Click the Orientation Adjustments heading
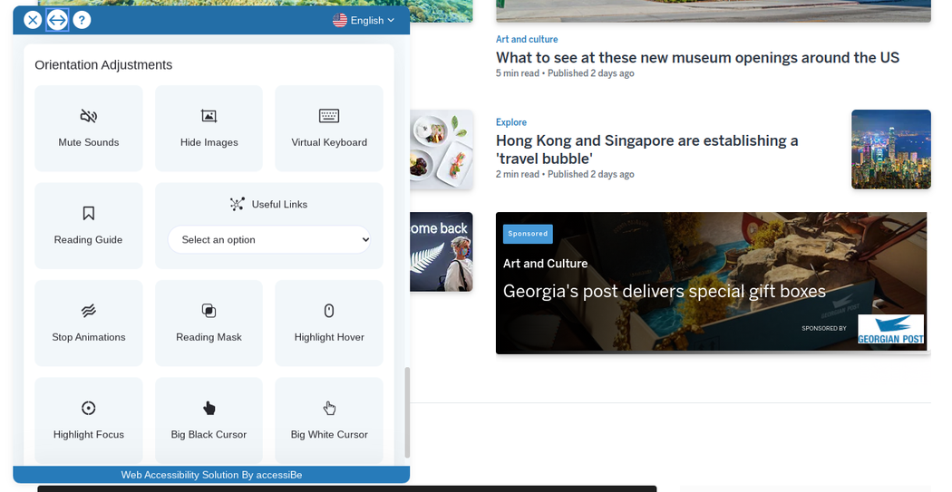The image size is (952, 492). (x=103, y=65)
